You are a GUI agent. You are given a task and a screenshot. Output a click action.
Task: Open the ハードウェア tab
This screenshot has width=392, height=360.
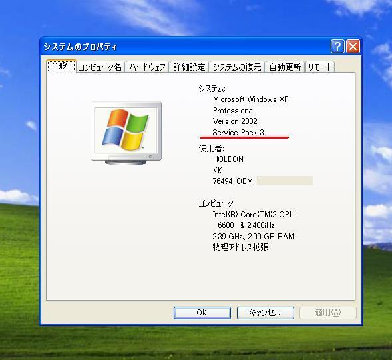[x=148, y=67]
